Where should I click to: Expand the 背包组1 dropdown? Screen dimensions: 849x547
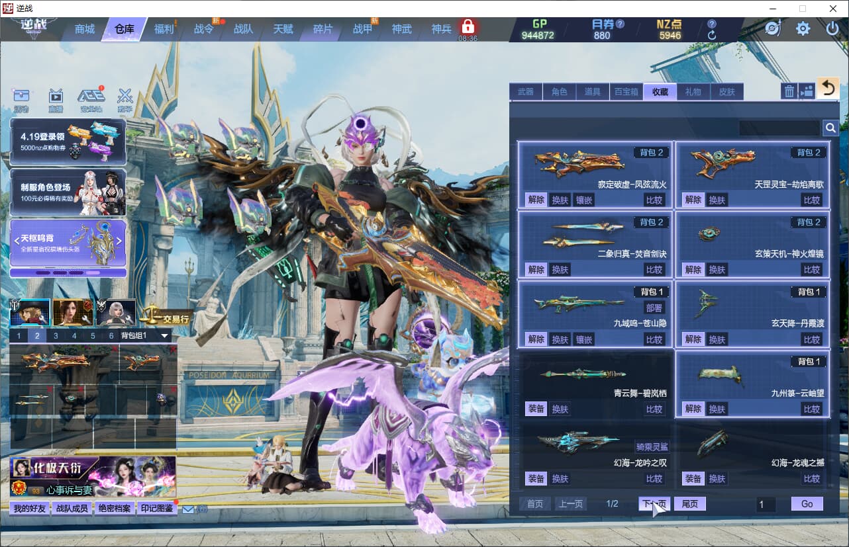tap(165, 336)
